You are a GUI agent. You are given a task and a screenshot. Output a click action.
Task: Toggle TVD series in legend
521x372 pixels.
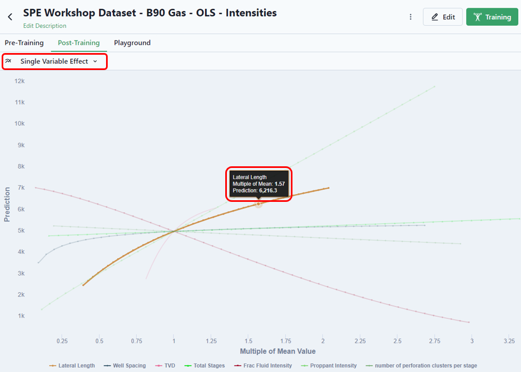[x=165, y=365]
